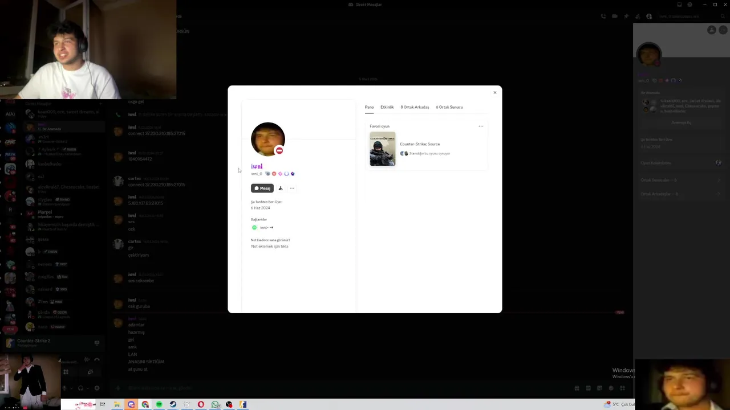Open Spotify from Windows taskbar
The image size is (730, 410).
[159, 404]
